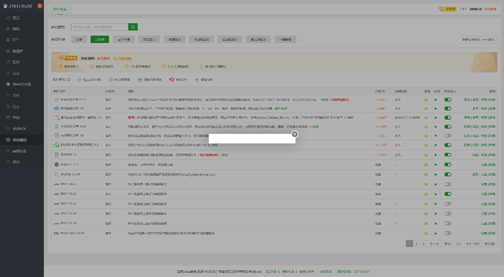Filter apps by 全部 category

[78, 39]
